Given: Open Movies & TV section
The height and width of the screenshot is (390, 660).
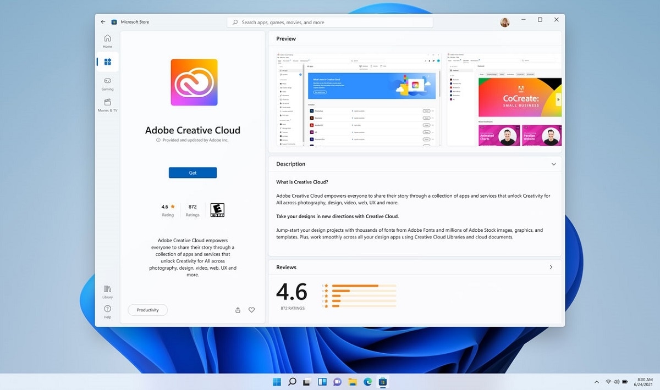Looking at the screenshot, I should [107, 105].
